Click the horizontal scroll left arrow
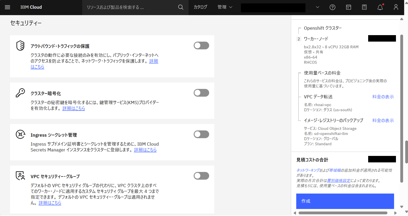Viewport: 408px width, 216px height. coord(295,213)
